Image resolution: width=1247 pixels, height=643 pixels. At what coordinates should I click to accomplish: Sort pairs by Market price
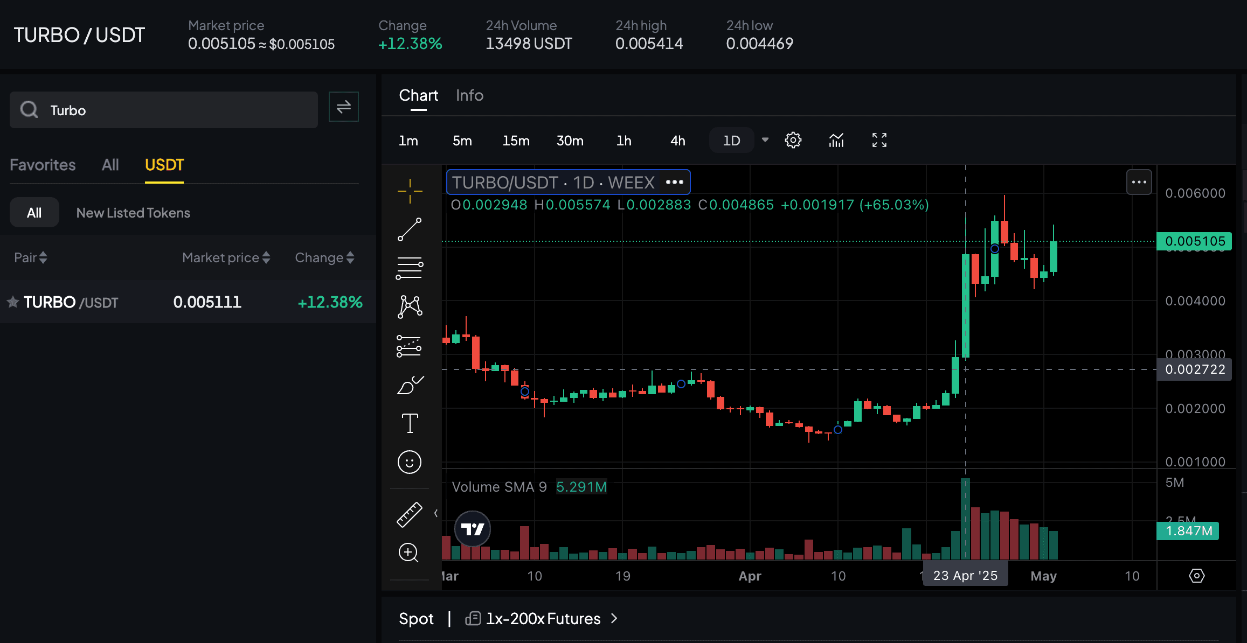click(x=225, y=257)
